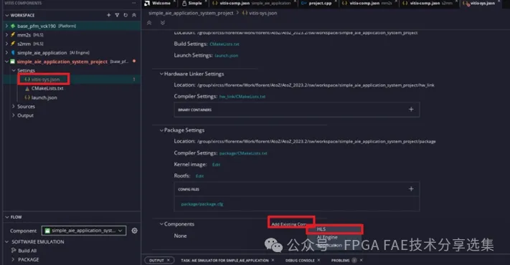Collapse the Package Settings section
Viewport: 510px width, 265px height.
pyautogui.click(x=161, y=130)
